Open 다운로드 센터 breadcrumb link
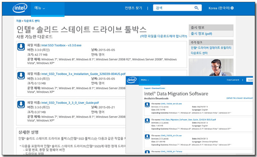 32,21
